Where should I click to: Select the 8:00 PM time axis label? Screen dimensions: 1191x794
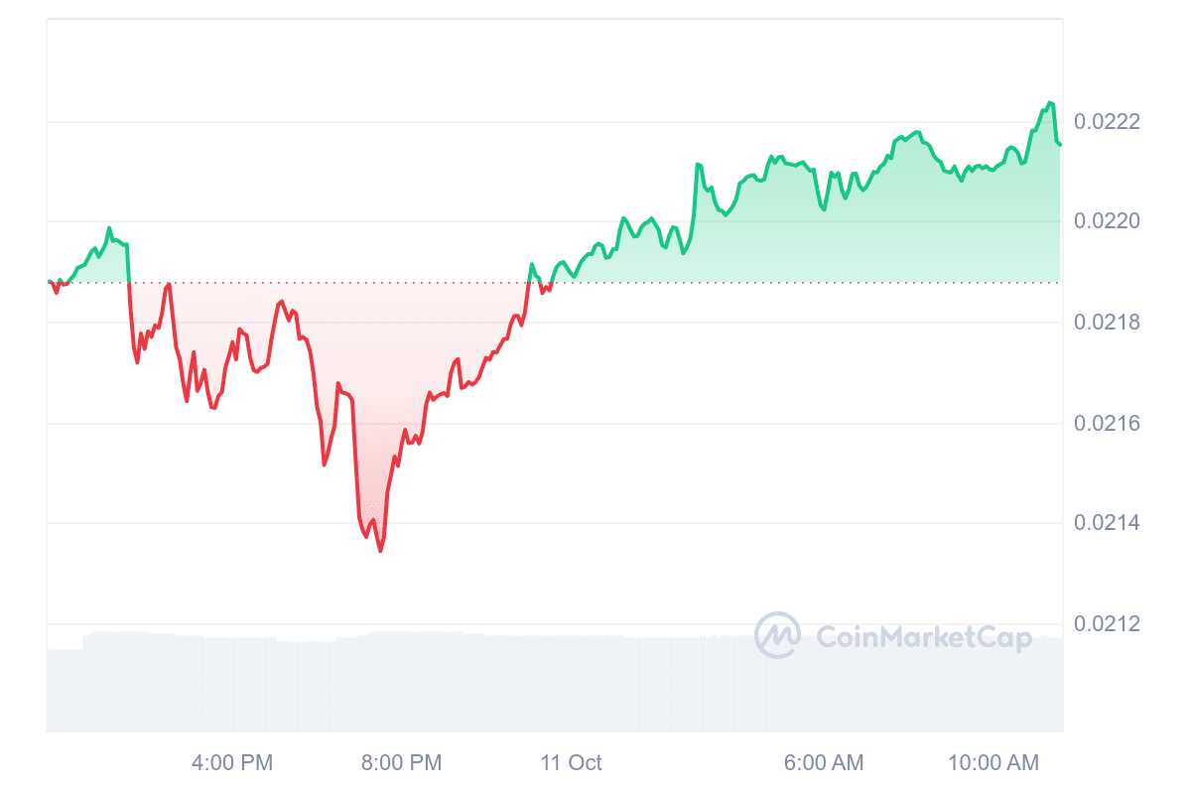(401, 763)
